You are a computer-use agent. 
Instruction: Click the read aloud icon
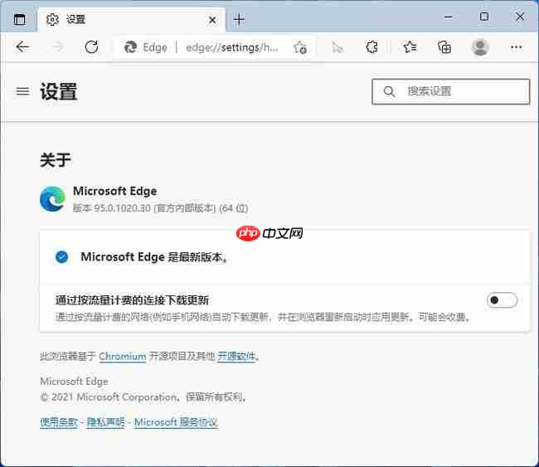pos(337,47)
